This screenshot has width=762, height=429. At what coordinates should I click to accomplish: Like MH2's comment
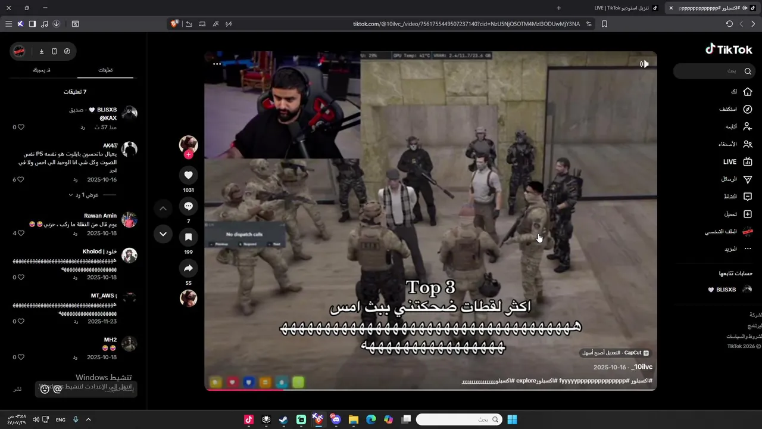pyautogui.click(x=21, y=357)
